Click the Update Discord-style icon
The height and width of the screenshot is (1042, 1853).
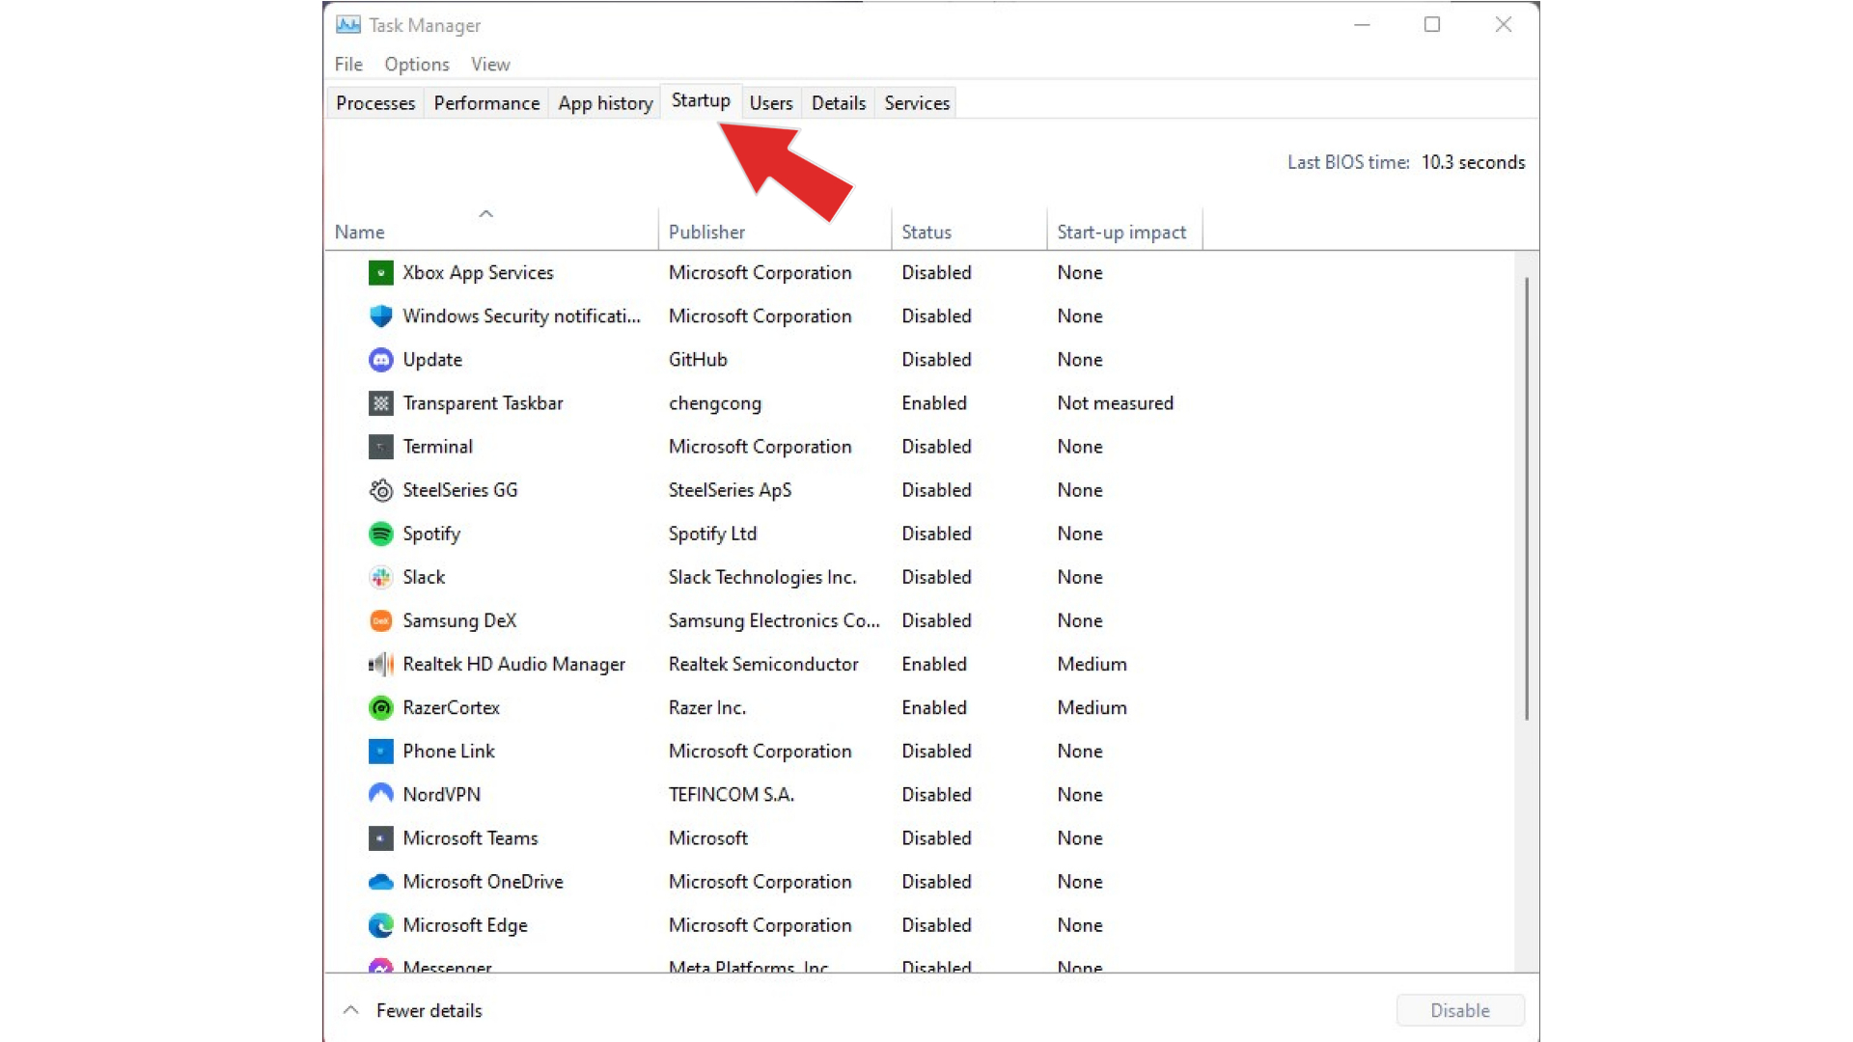(381, 360)
